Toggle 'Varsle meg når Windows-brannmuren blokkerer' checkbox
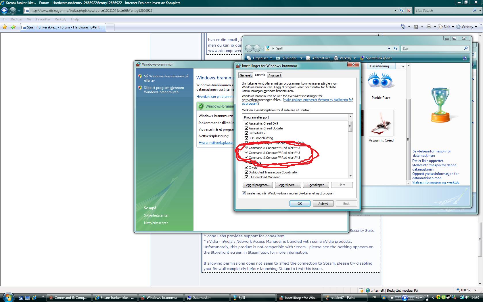Screen dimensions: 483x302 (244, 193)
